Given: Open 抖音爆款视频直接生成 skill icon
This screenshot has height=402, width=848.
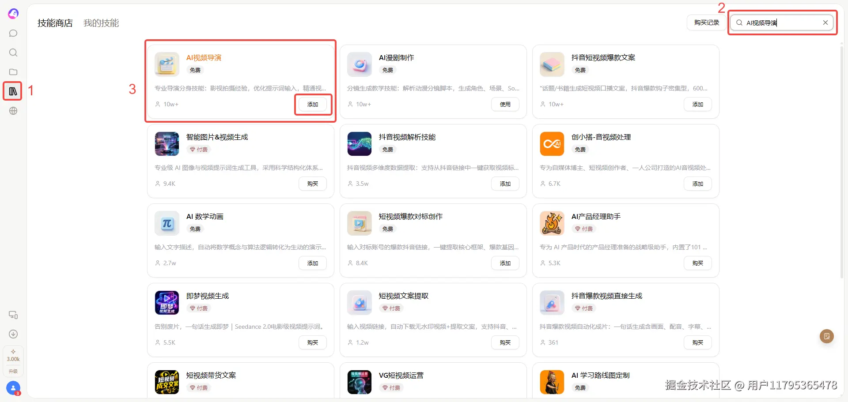Looking at the screenshot, I should (552, 303).
